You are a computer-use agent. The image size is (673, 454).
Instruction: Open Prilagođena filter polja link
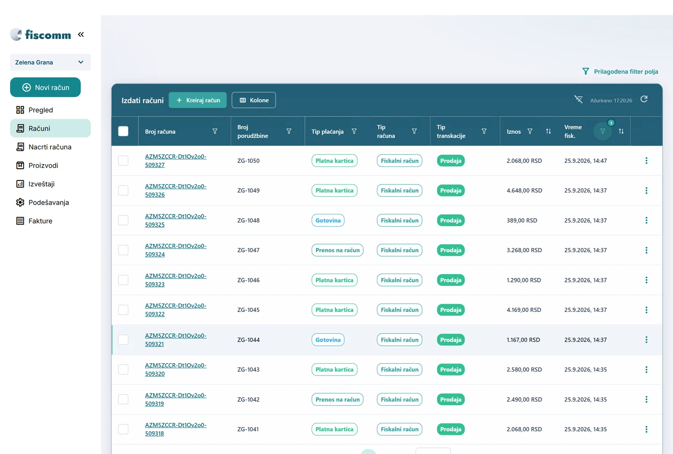pos(620,71)
